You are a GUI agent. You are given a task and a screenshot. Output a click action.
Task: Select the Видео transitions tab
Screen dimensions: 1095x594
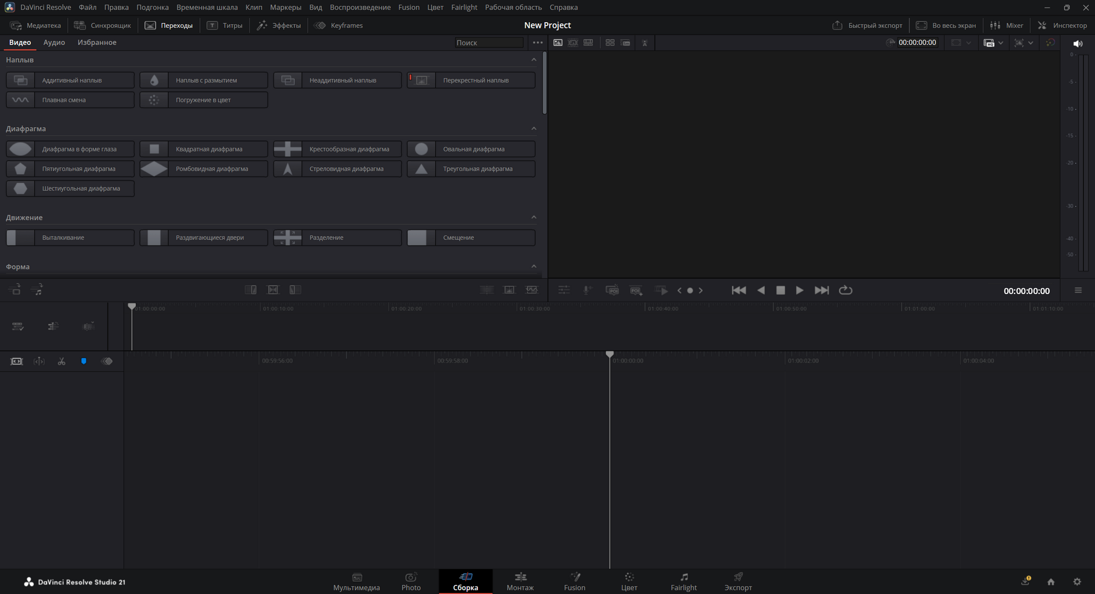[x=20, y=43]
